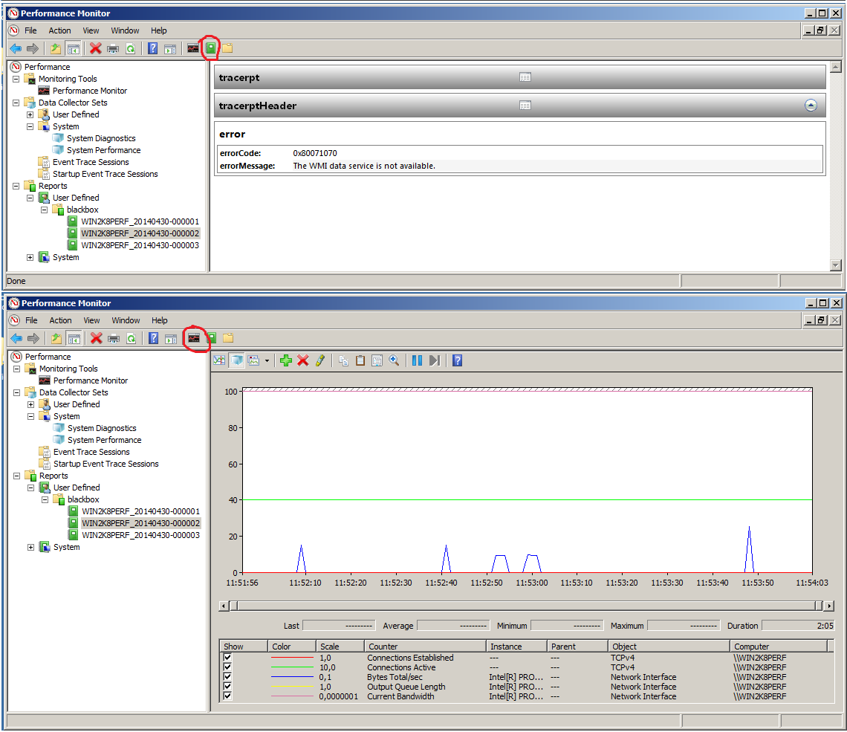
Task: Open the graph type dropdown arrow
Action: (x=267, y=361)
